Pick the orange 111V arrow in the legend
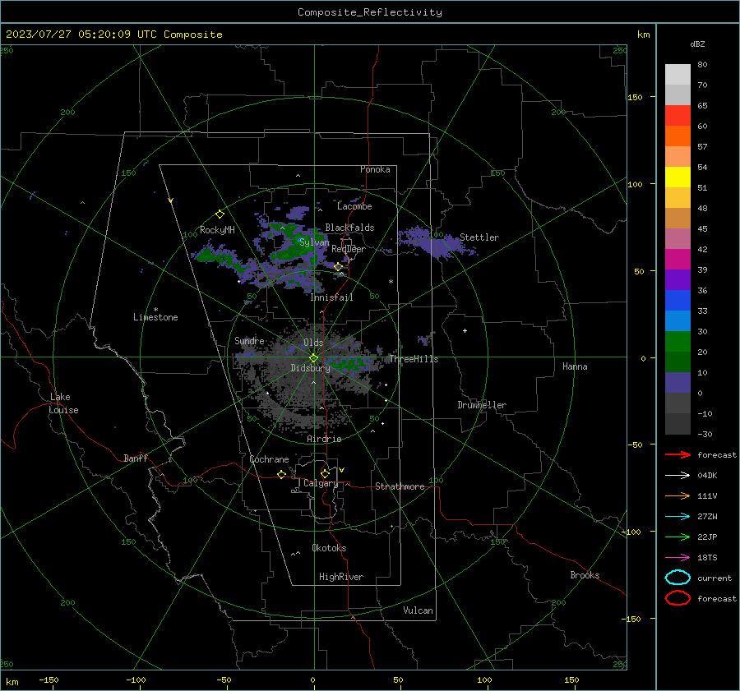740x691 pixels. coord(678,495)
